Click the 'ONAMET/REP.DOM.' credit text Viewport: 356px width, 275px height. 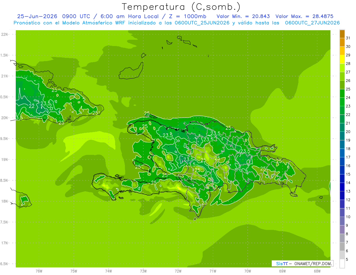(313, 263)
